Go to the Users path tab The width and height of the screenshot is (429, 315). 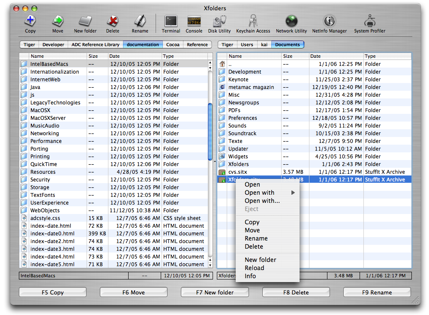point(247,45)
